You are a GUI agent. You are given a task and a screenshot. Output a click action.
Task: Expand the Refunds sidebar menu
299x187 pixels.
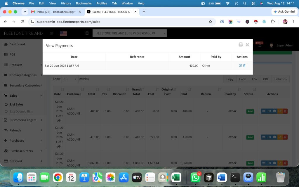(23, 130)
